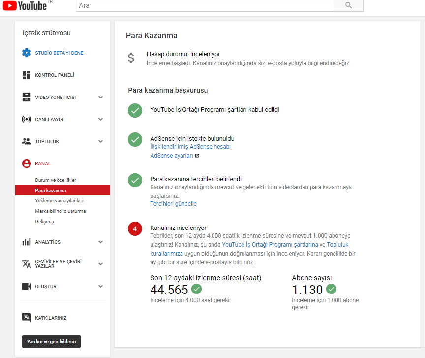425x358 pixels.
Task: Click the red step 4 badge
Action: point(135,229)
